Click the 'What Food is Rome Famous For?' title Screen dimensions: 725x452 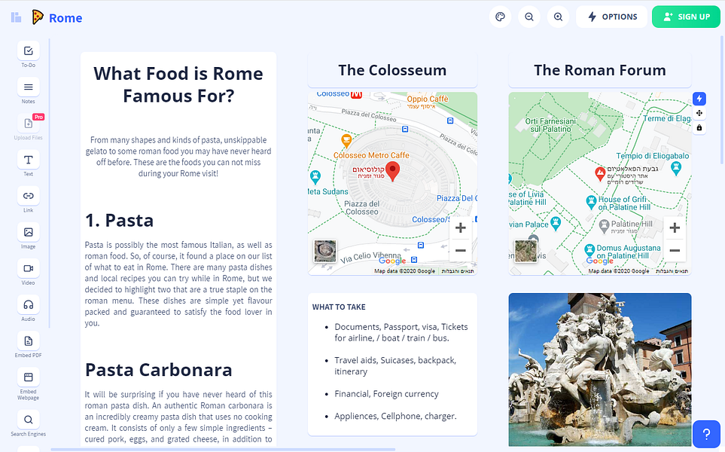point(178,84)
